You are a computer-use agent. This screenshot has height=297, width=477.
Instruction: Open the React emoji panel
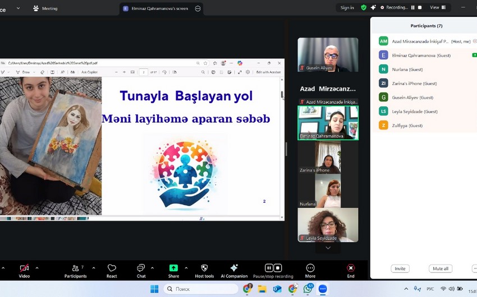tap(112, 271)
